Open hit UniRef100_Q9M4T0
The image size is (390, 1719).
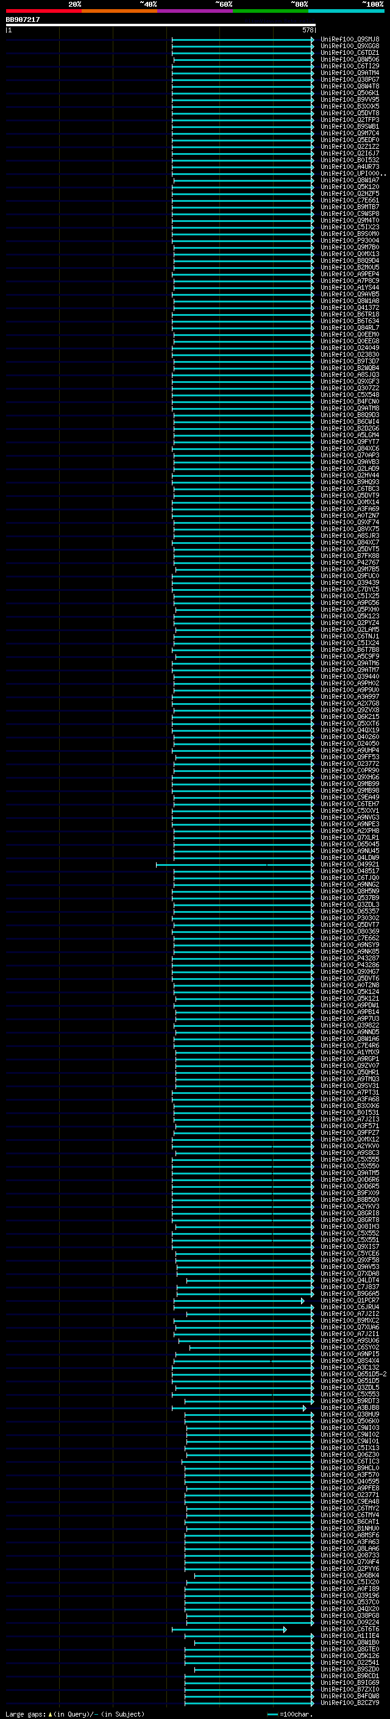point(349,220)
